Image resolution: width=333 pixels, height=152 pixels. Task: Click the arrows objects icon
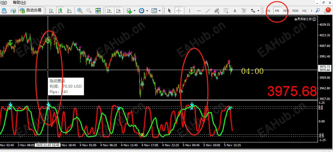click(253, 11)
